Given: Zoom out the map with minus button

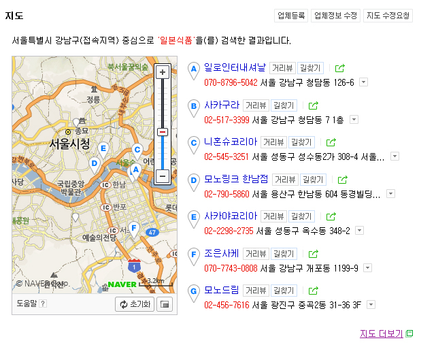Looking at the screenshot, I should (163, 176).
